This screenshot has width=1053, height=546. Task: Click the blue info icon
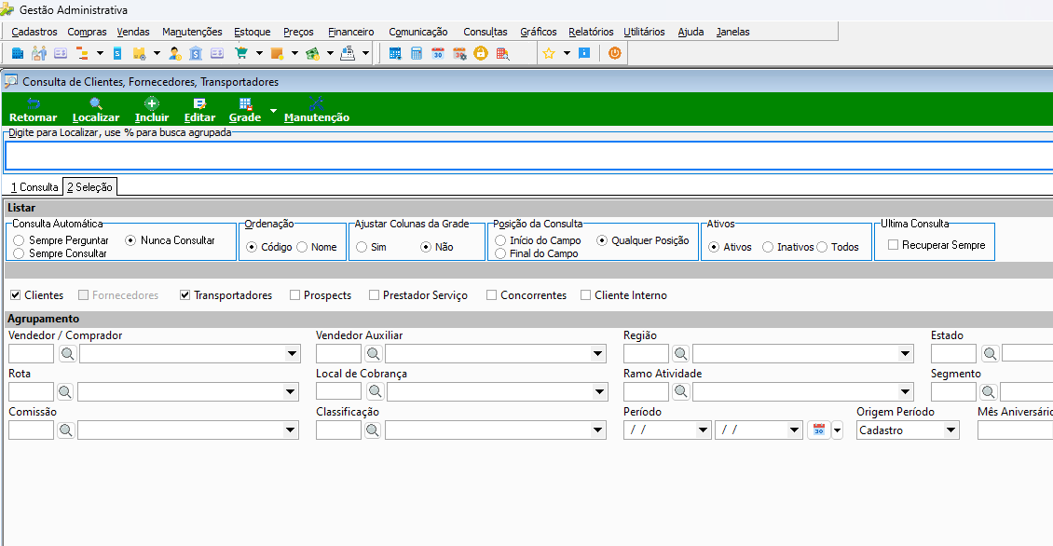click(584, 53)
